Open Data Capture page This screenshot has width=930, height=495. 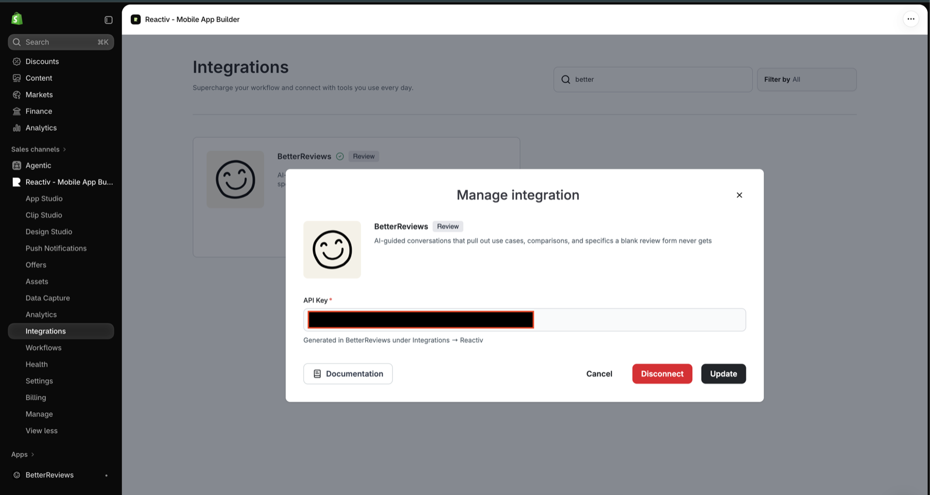coord(48,298)
